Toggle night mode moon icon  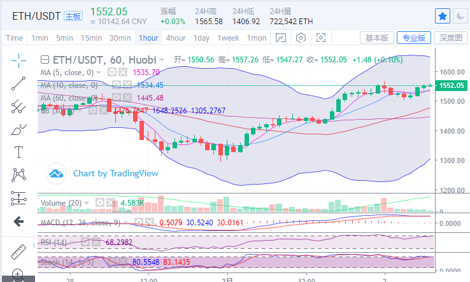460,16
